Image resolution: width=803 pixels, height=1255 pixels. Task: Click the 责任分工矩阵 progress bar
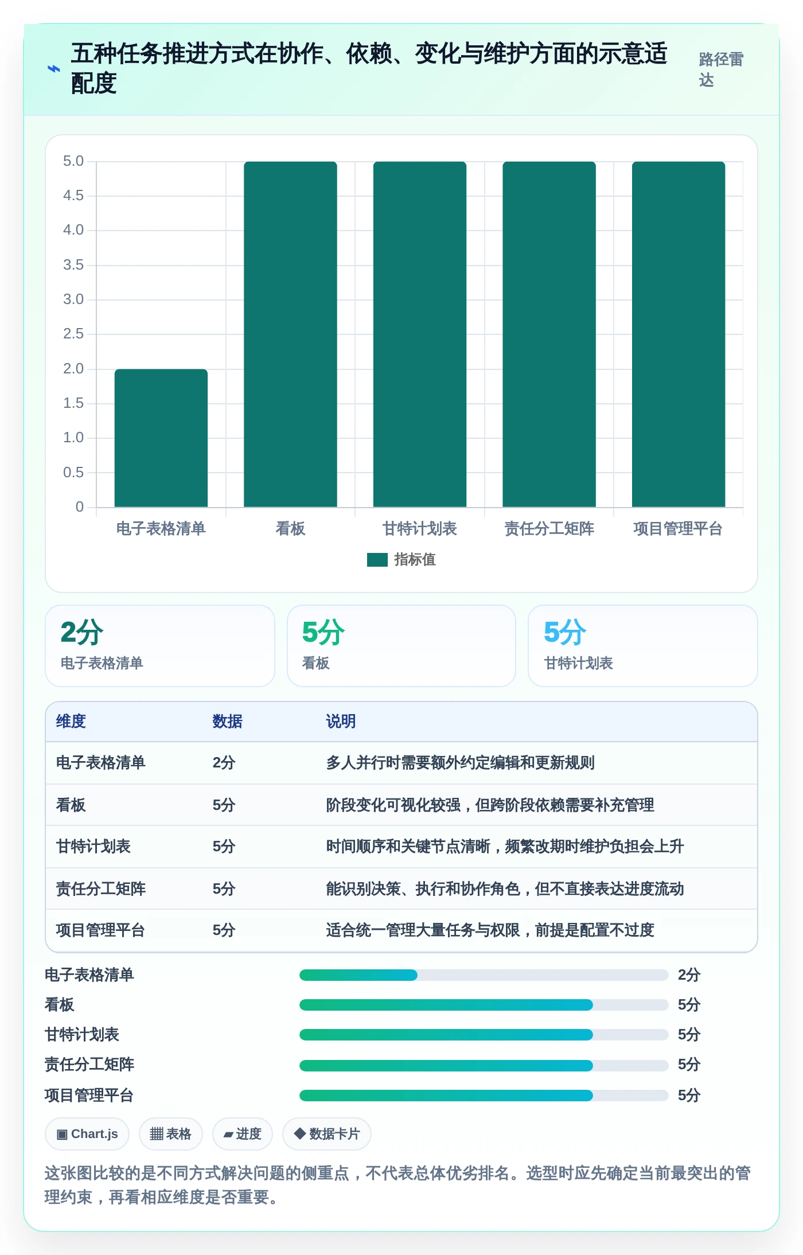click(x=484, y=1066)
